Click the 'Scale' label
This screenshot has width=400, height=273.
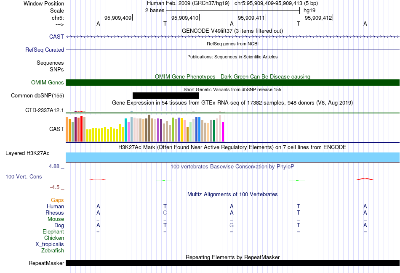57,10
